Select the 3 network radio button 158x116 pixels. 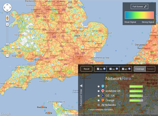pos(98,86)
